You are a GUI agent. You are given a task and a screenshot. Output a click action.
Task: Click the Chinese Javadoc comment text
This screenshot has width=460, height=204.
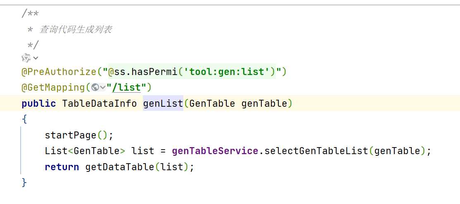(76, 30)
